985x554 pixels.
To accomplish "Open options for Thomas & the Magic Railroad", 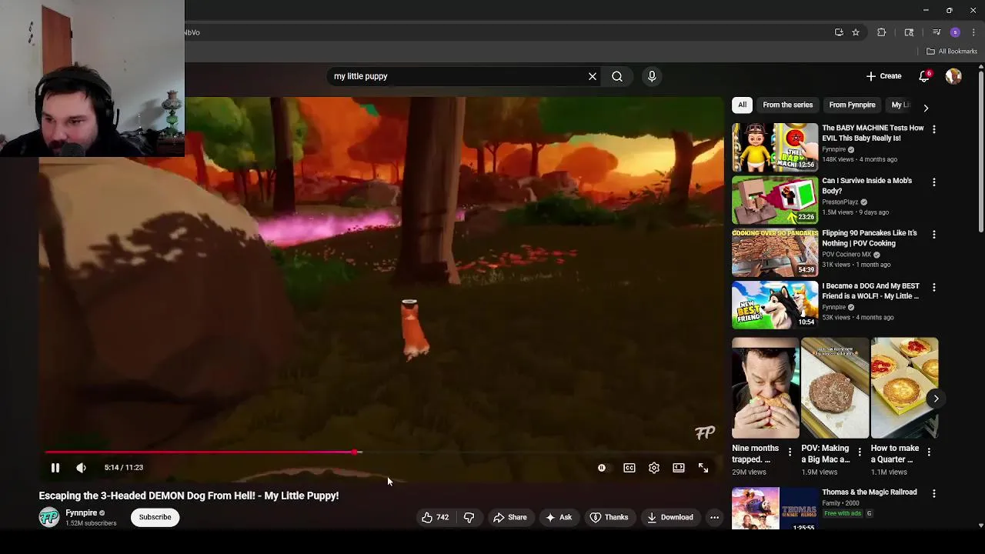I will point(934,493).
